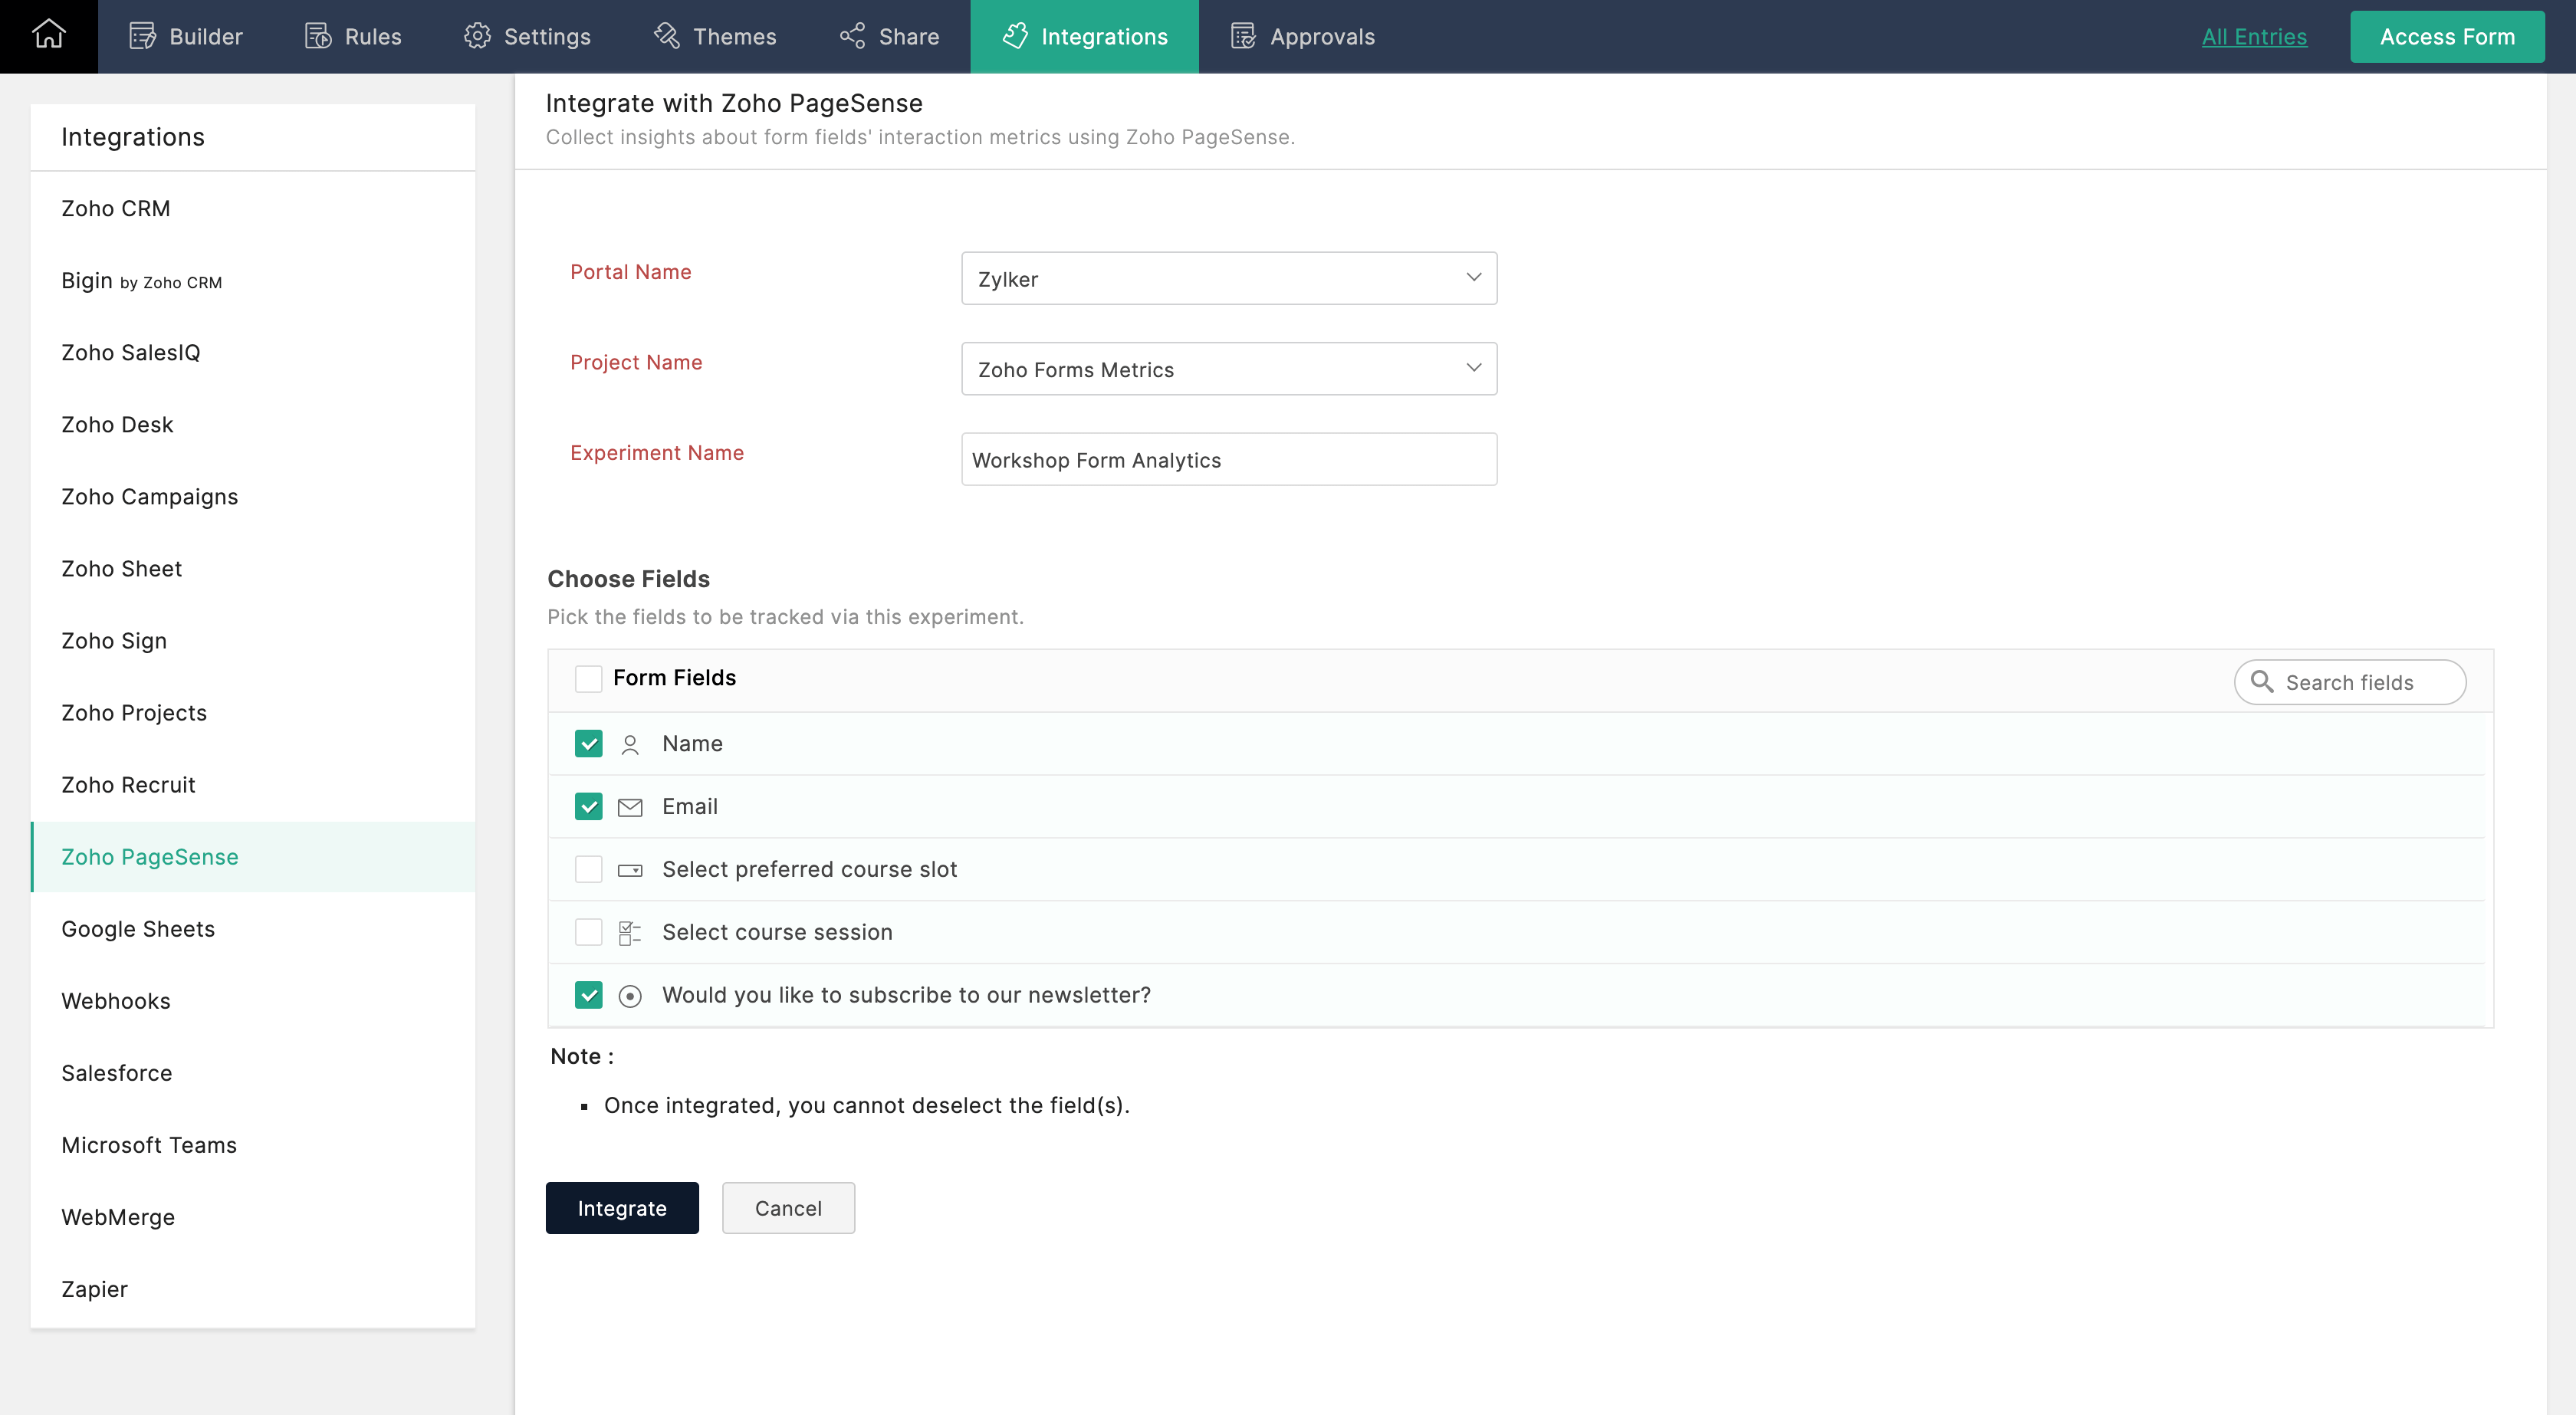This screenshot has height=1415, width=2576.
Task: Click the magnifier icon in Search fields
Action: coord(2261,681)
